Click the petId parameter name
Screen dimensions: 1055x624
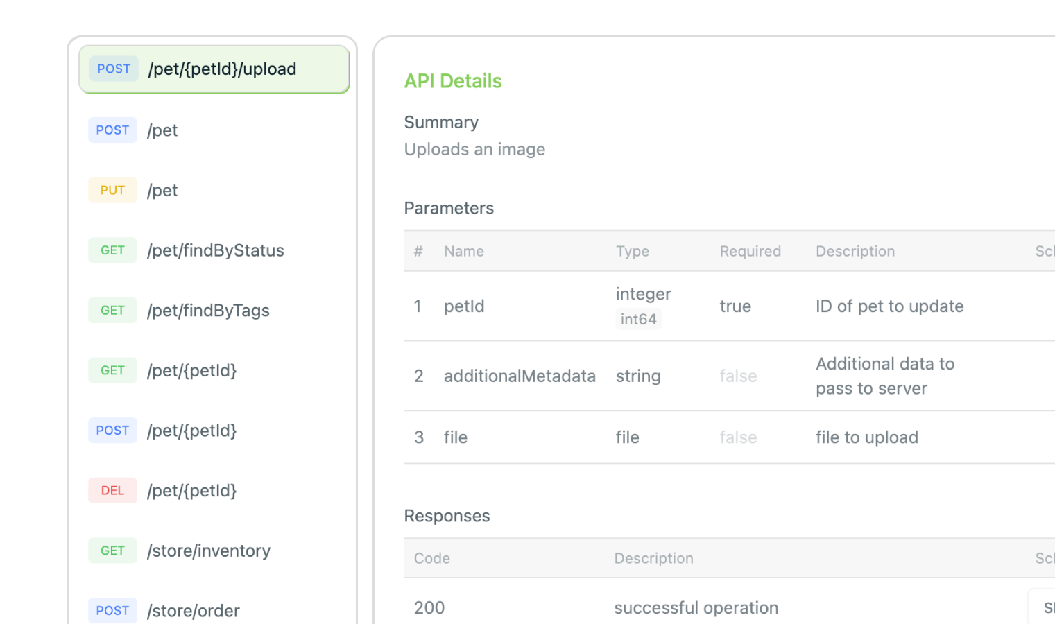click(464, 306)
